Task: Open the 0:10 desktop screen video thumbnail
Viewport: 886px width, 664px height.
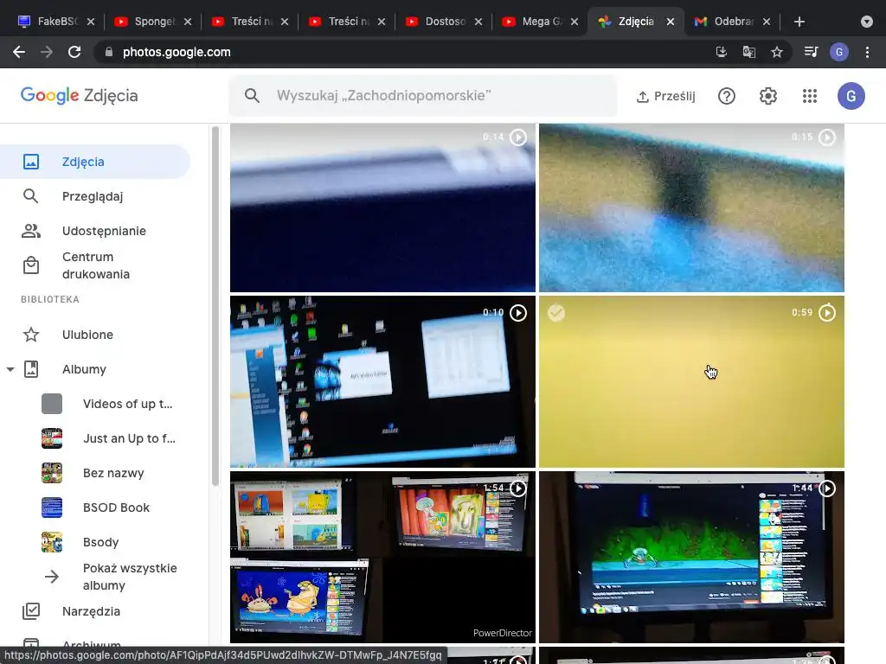Action: pos(382,381)
